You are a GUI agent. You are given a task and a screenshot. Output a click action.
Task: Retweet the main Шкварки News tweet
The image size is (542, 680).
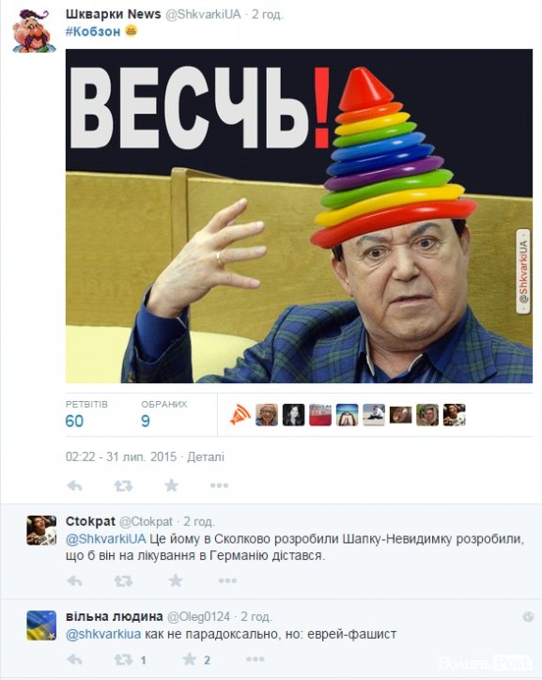[123, 486]
